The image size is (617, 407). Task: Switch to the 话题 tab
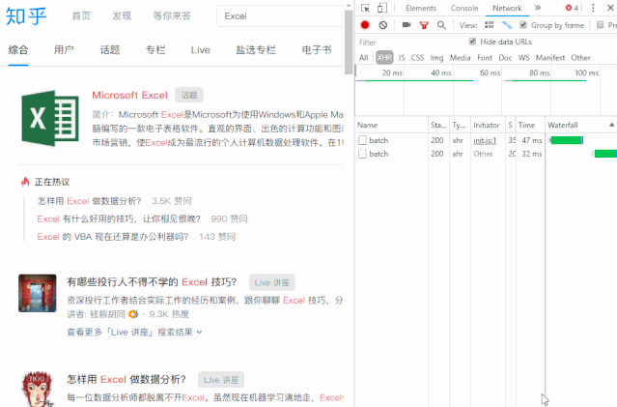pos(110,50)
